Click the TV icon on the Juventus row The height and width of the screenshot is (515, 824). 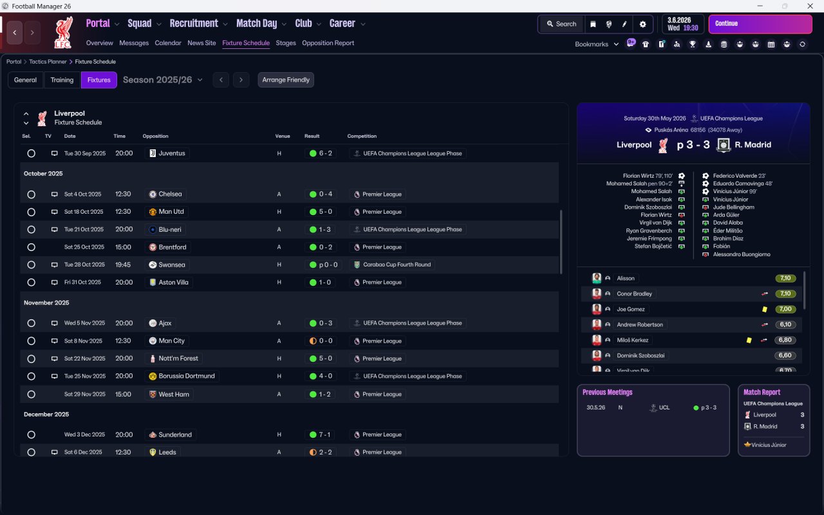(55, 154)
